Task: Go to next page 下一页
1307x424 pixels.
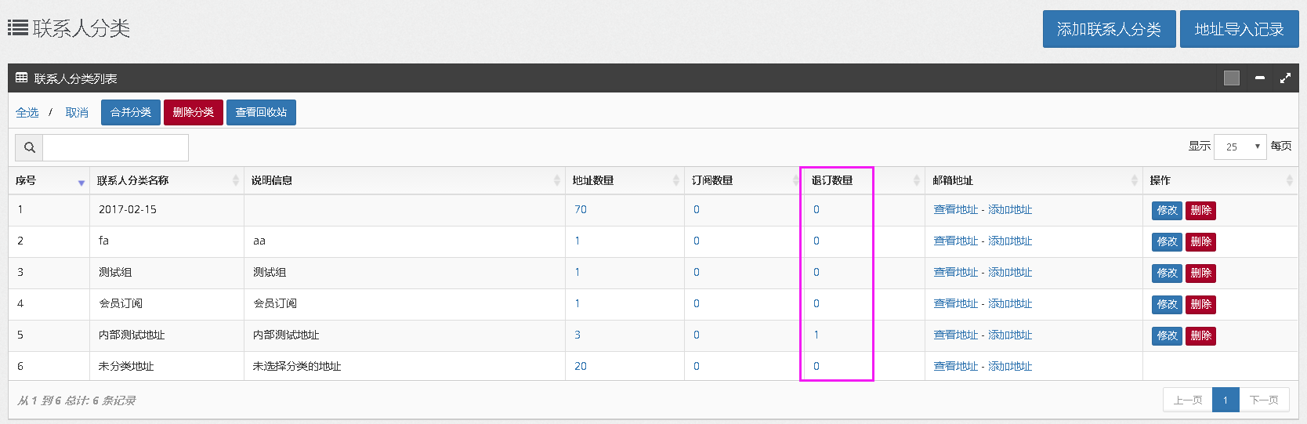Action: [x=1263, y=400]
